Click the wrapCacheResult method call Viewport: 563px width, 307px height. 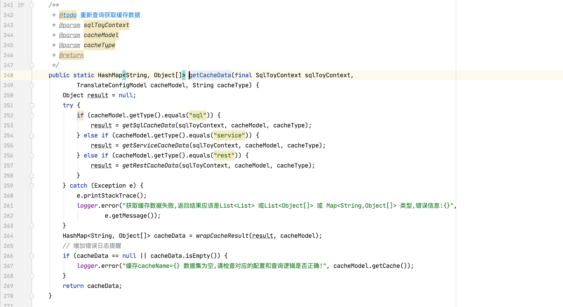pyautogui.click(x=222, y=236)
